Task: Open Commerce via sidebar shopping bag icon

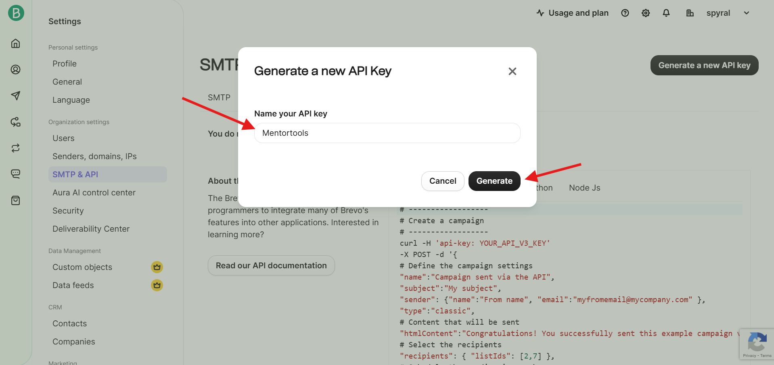Action: [x=16, y=200]
